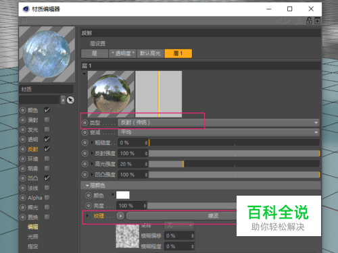
Task: Expand the 颜色 color triangle
Action: coord(113,194)
